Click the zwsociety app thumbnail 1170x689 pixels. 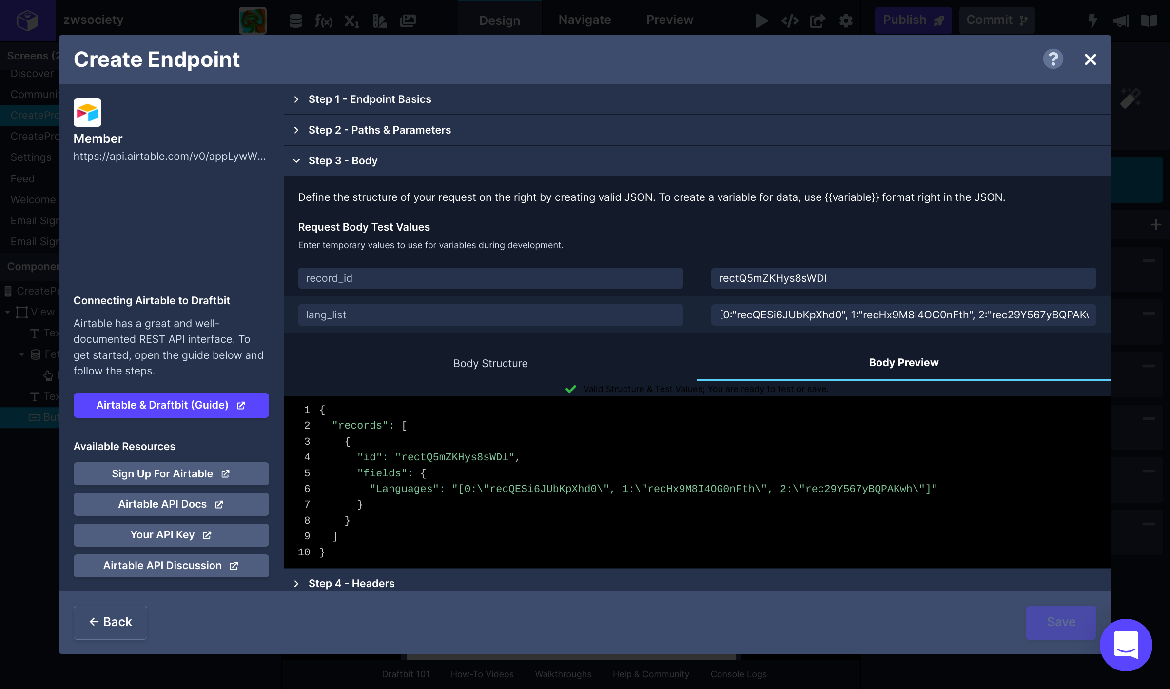coord(253,20)
